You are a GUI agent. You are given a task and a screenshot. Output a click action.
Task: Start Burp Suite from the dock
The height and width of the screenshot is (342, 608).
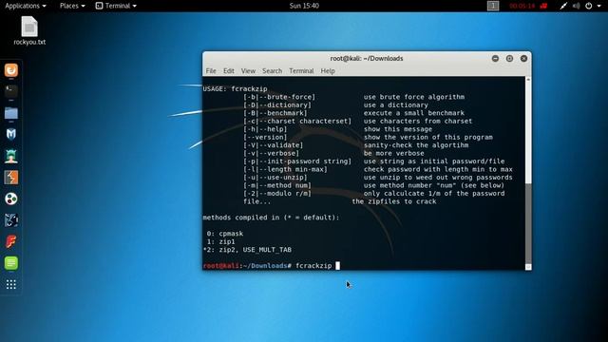[11, 178]
